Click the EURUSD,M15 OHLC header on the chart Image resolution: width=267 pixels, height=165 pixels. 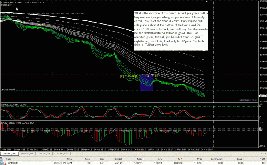click(23, 3)
